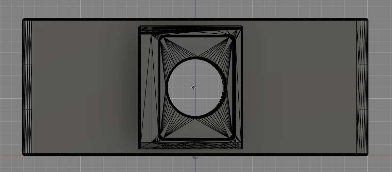Image resolution: width=392 pixels, height=172 pixels.
Task: Click the small origin marker below the model
Action: coord(195,157)
